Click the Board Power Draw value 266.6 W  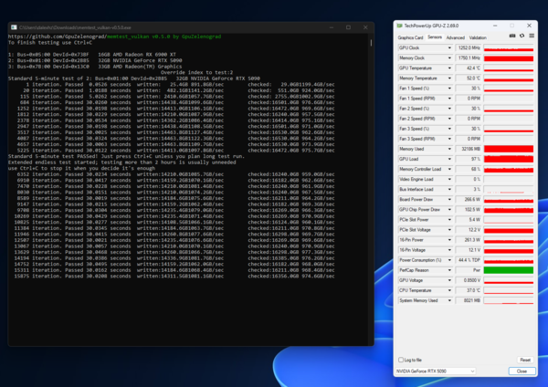pos(469,200)
